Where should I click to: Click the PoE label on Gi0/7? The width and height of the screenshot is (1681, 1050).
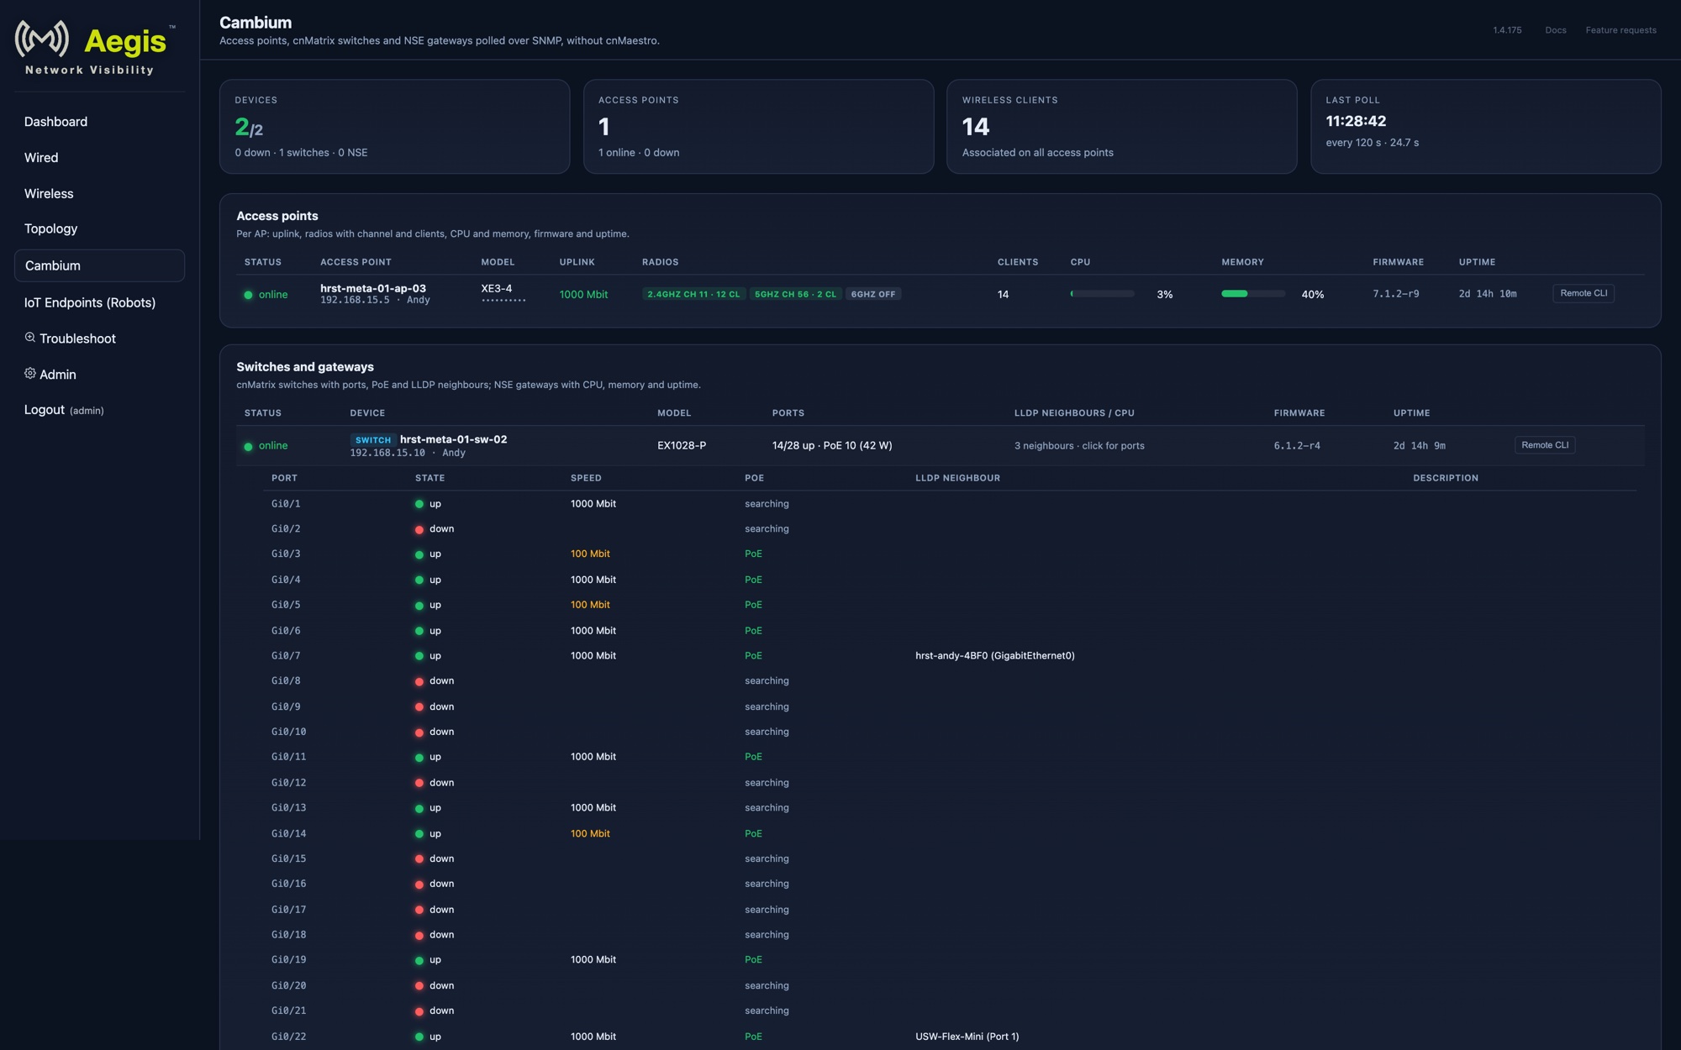[x=753, y=656]
